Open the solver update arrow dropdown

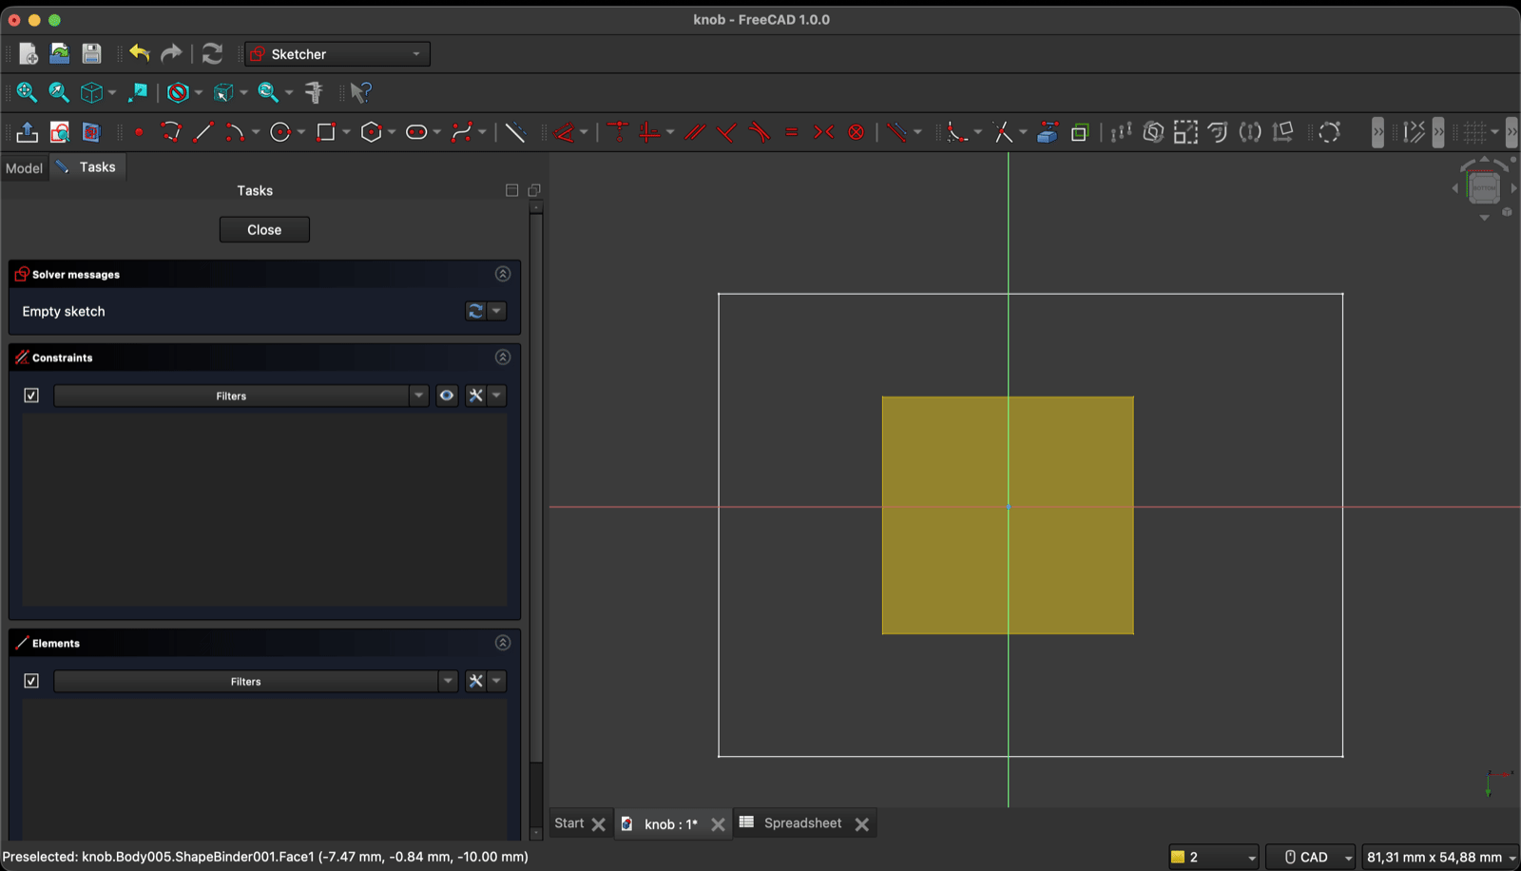click(x=497, y=311)
